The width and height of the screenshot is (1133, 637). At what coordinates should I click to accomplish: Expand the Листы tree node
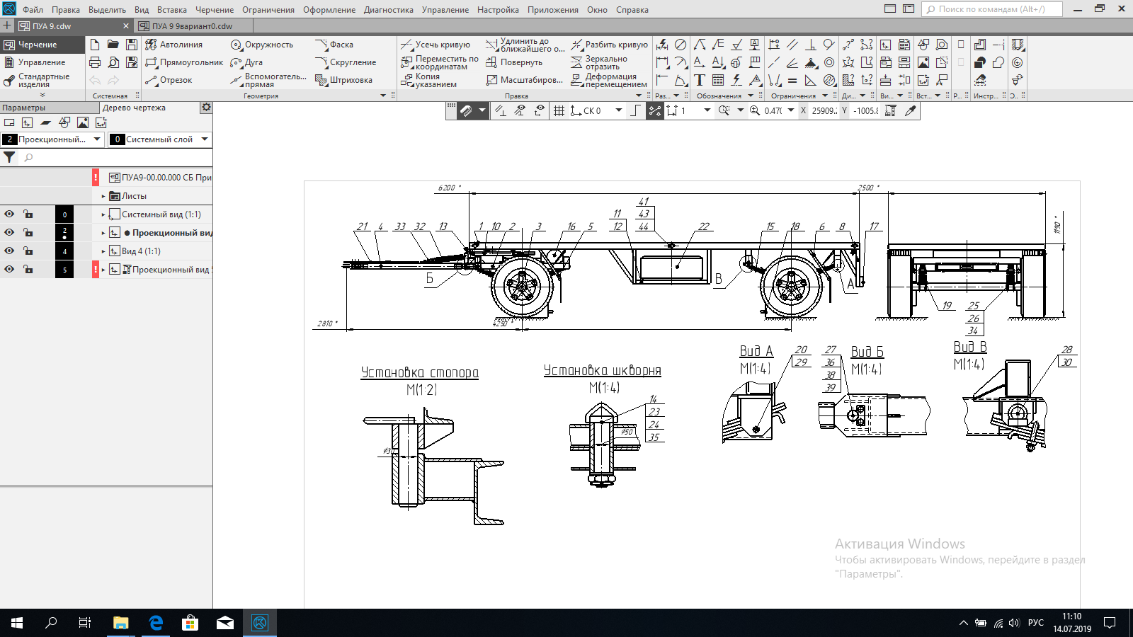(x=103, y=196)
